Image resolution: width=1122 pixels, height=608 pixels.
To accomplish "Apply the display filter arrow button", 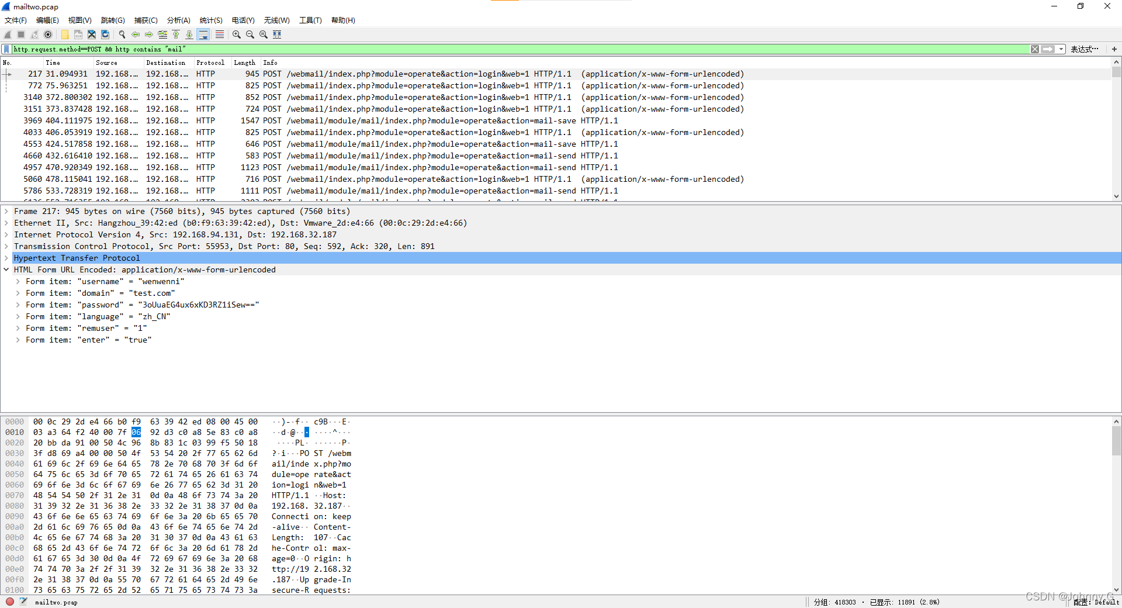I will pos(1048,49).
